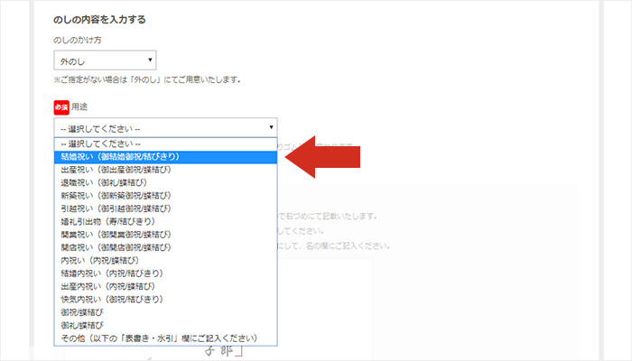Select 開店祝い（御開店御祝/蝶結び） option

[165, 247]
